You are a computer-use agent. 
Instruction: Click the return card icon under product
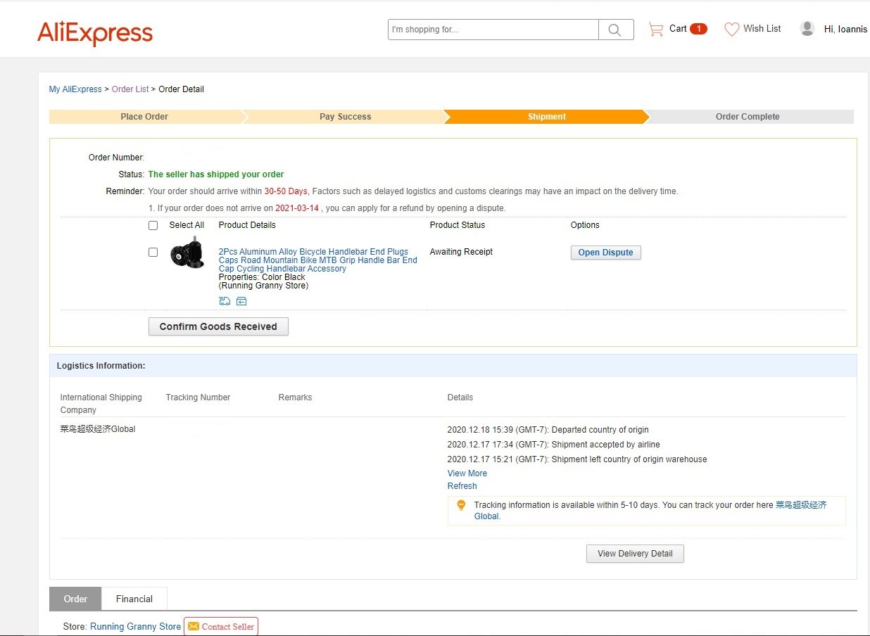(241, 301)
